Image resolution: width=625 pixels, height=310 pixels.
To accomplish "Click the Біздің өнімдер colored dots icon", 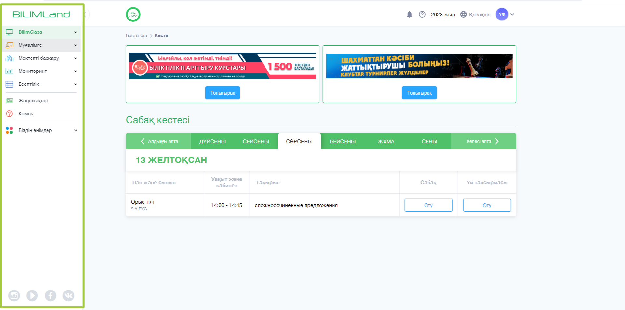I will 9,130.
